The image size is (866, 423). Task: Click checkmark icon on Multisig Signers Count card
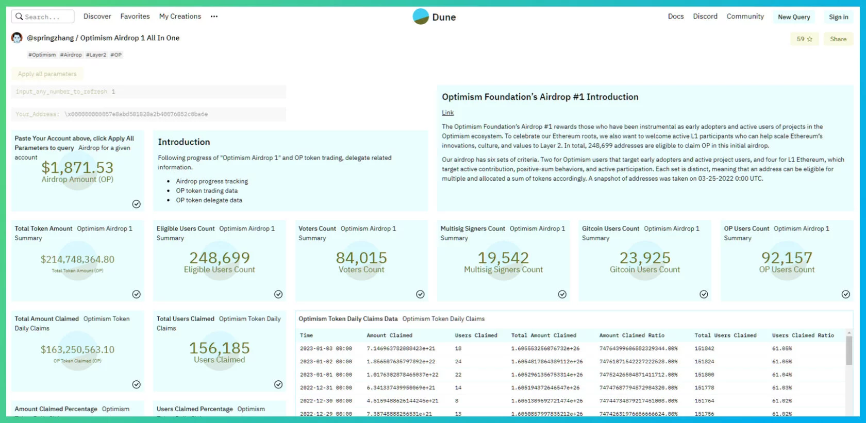[x=562, y=294]
